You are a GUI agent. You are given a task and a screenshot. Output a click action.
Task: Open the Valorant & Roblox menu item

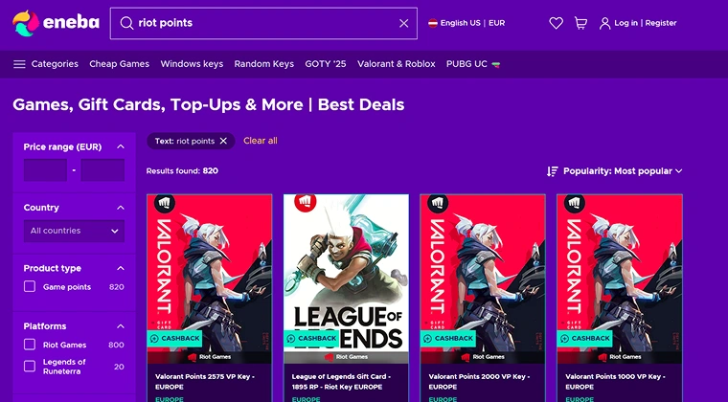click(x=396, y=64)
